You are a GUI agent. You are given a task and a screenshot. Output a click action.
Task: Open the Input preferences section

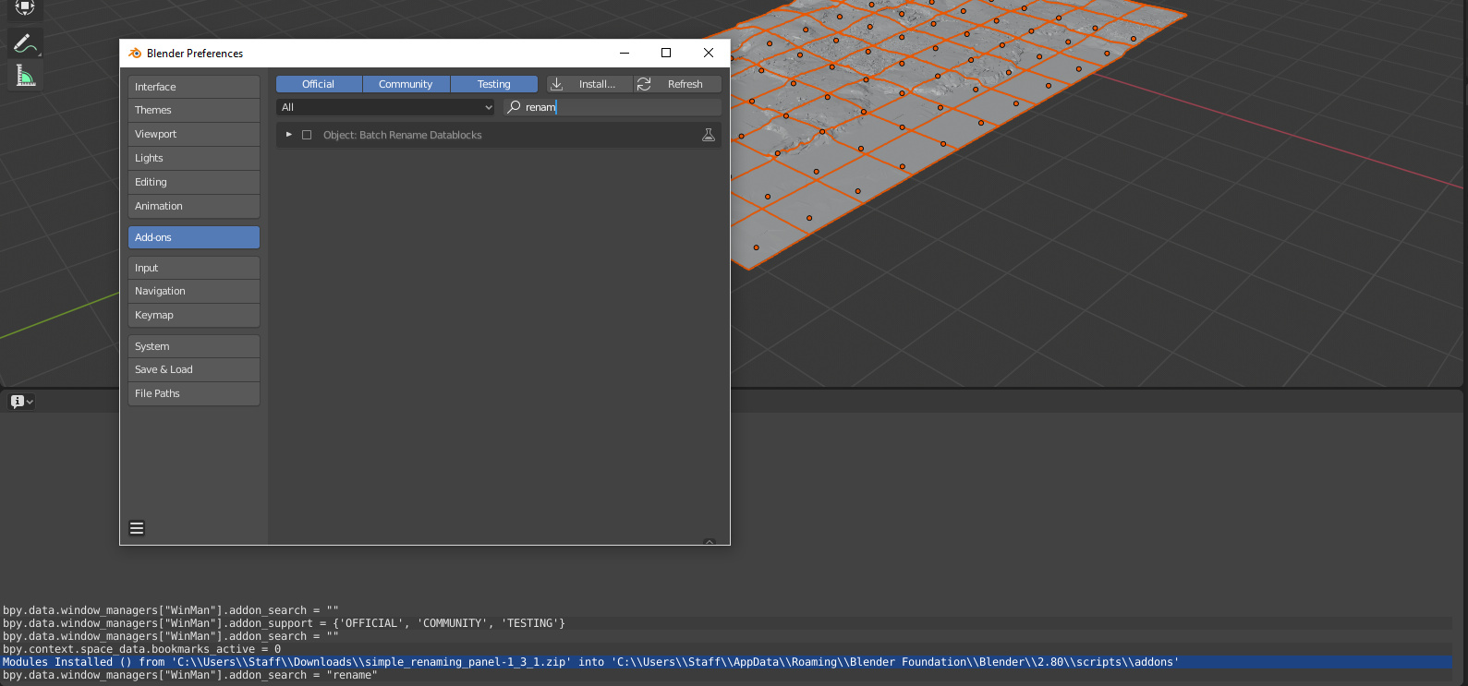click(x=194, y=268)
